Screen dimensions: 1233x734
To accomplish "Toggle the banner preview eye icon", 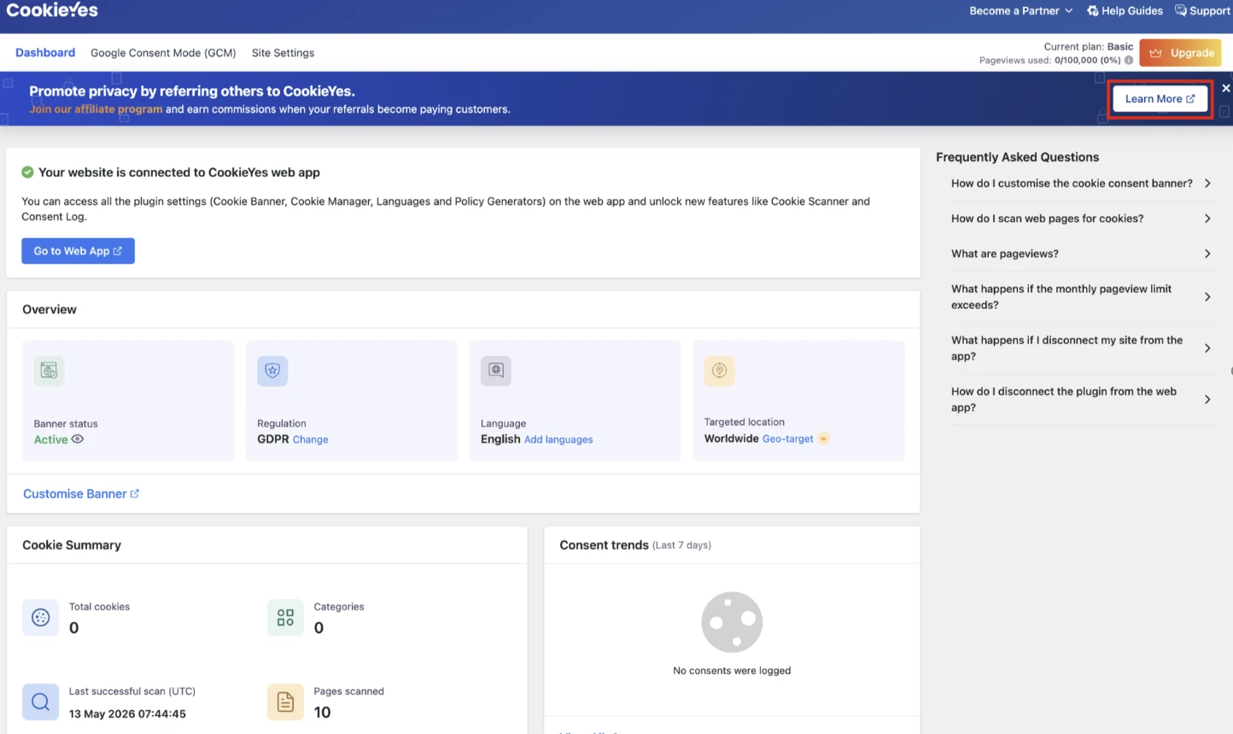I will 78,440.
